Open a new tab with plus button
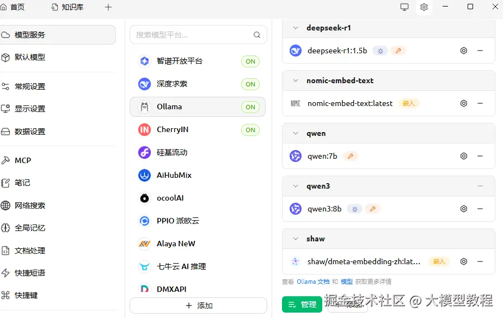 pyautogui.click(x=108, y=7)
